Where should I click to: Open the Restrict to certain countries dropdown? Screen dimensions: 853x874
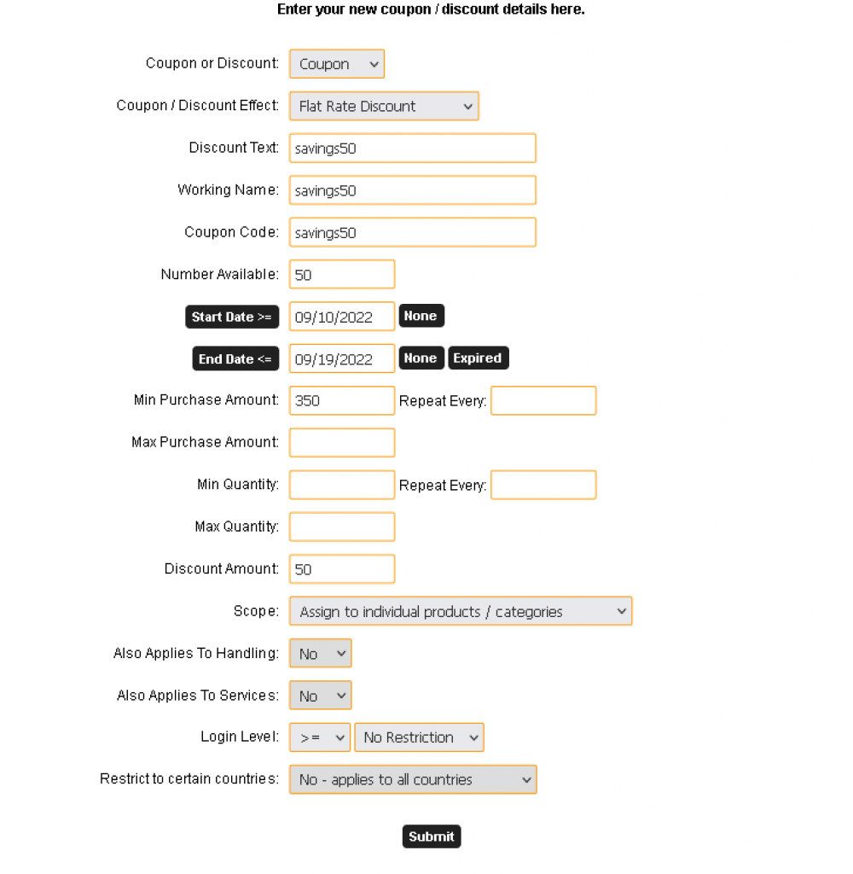(x=413, y=780)
